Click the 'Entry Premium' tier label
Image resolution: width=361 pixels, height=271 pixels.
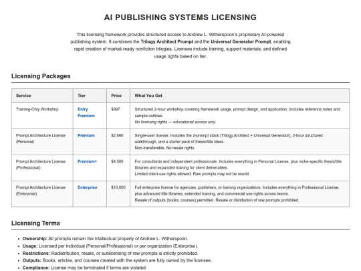[86, 112]
